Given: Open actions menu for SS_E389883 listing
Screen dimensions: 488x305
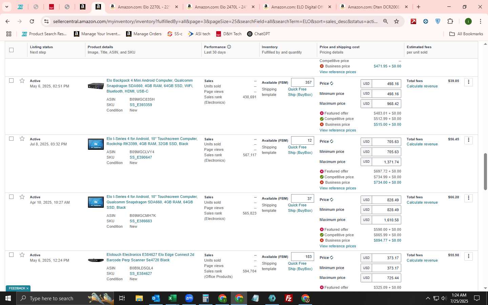Looking at the screenshot, I should pyautogui.click(x=468, y=198).
